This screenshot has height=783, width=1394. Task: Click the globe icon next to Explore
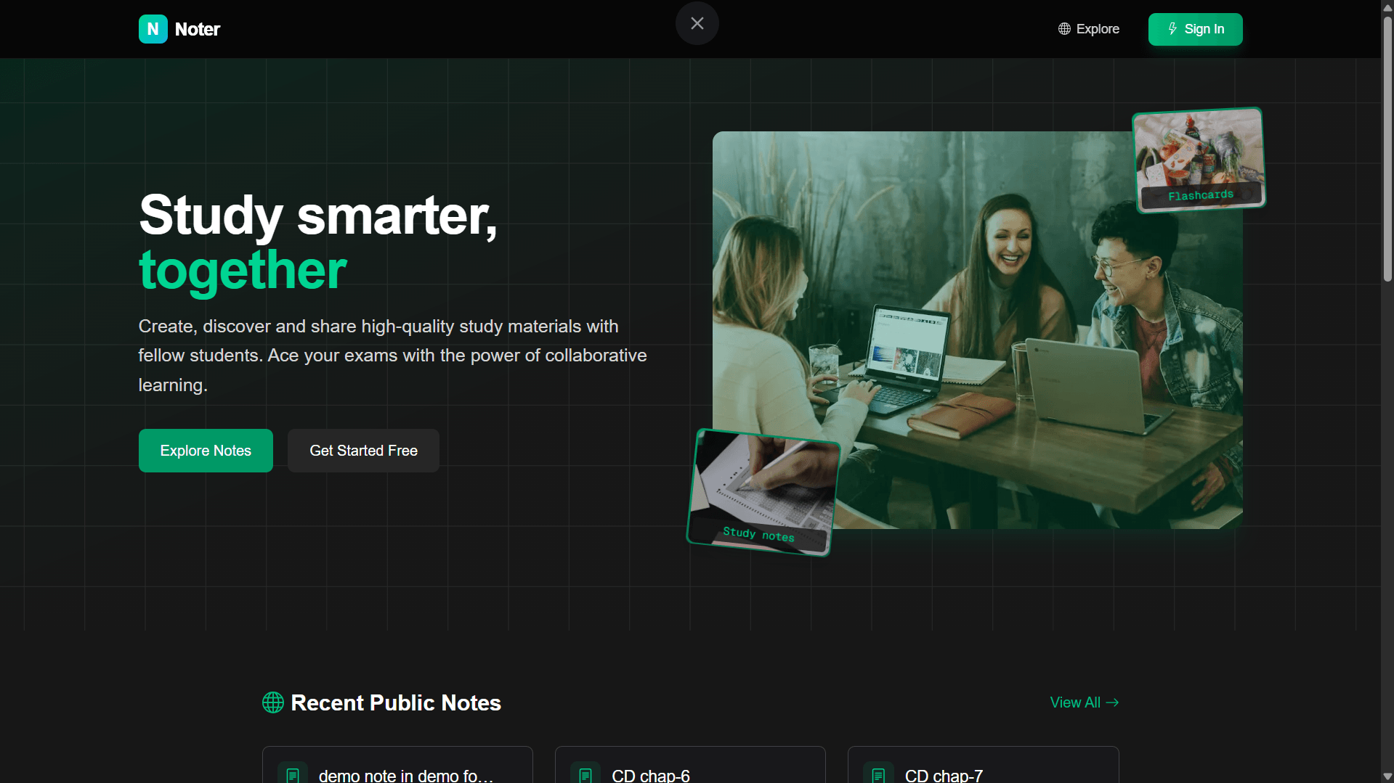(1064, 28)
